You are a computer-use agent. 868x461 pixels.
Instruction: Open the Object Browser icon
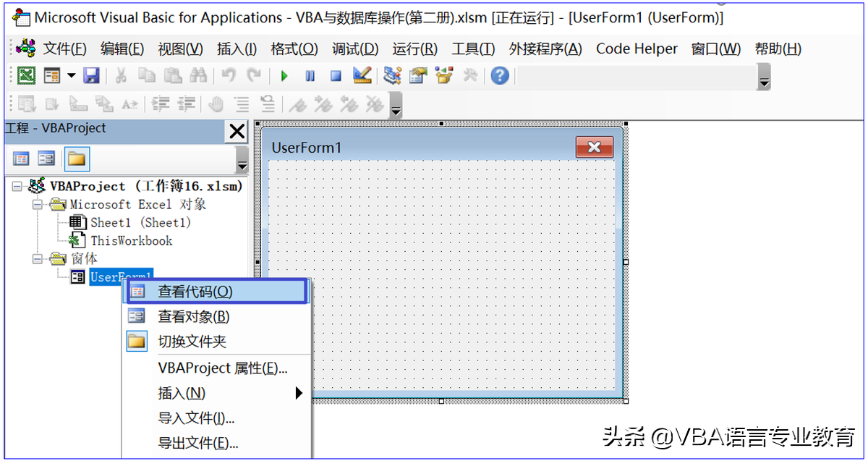tap(444, 75)
